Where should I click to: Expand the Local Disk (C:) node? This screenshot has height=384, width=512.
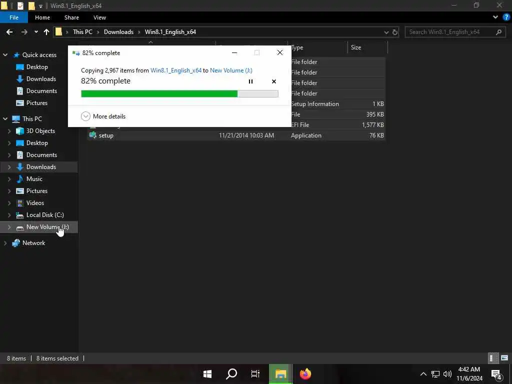click(x=9, y=215)
